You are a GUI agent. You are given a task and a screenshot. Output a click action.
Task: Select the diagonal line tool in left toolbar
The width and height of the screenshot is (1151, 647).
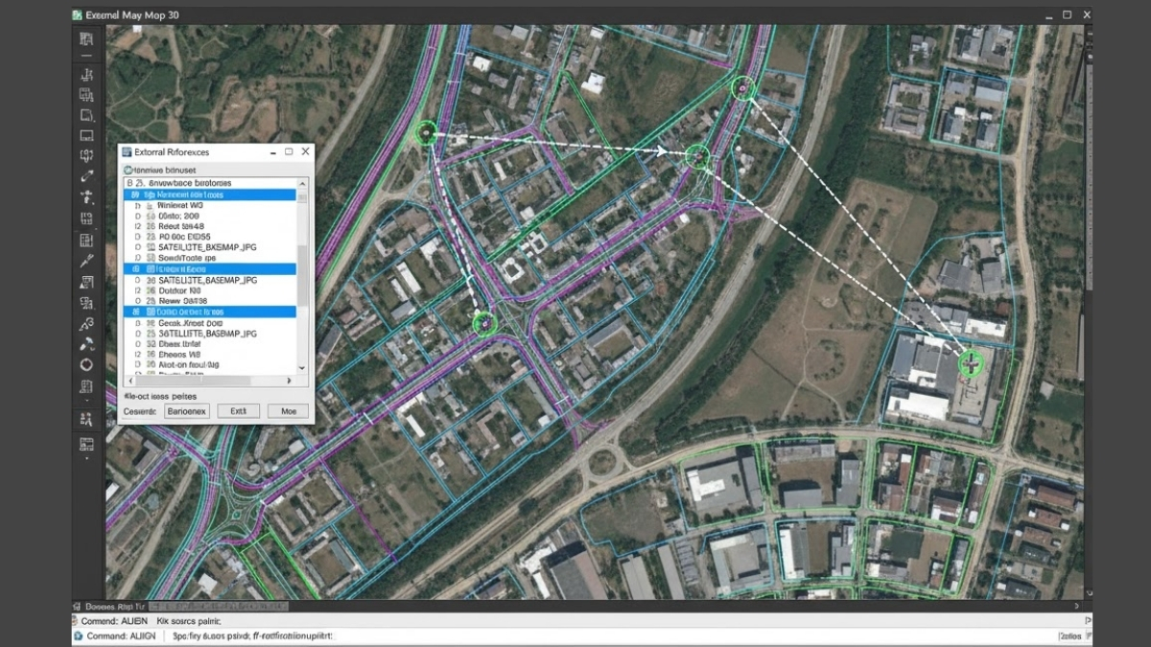pos(86,176)
